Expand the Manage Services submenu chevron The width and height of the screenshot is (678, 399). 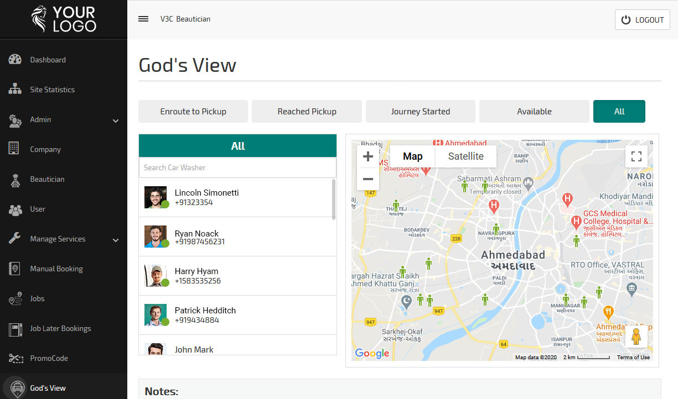coord(116,240)
